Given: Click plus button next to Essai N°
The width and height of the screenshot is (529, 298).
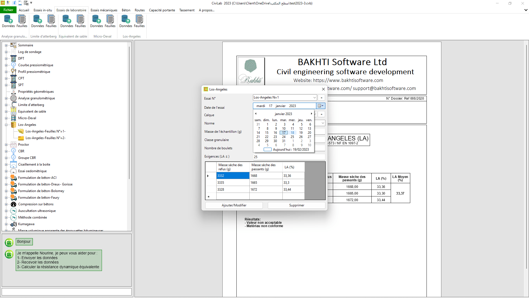Looking at the screenshot, I should click(321, 98).
